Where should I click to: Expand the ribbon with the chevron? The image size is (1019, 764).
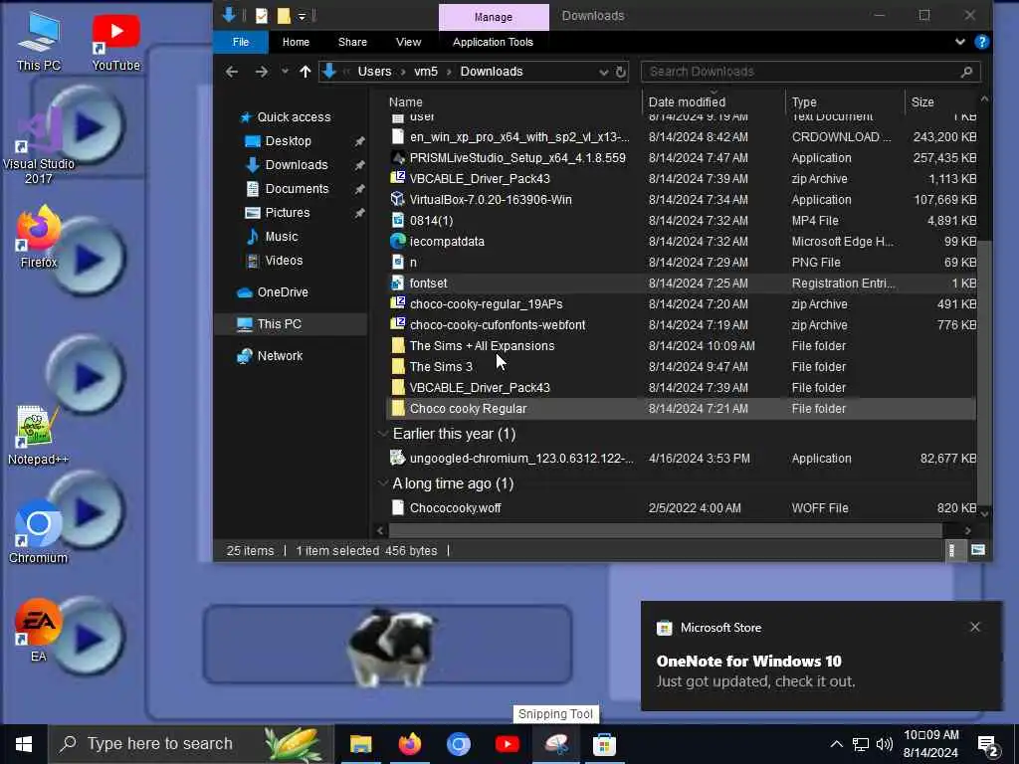960,42
